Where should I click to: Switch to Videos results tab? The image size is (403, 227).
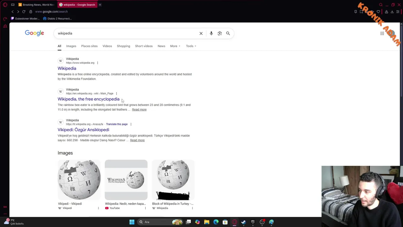pyautogui.click(x=107, y=46)
